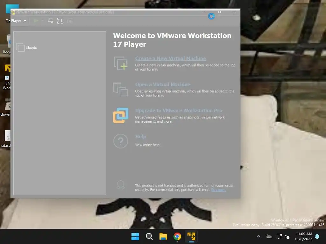The width and height of the screenshot is (326, 244).
Task: Click the license ribbon badge icon
Action: click(121, 185)
